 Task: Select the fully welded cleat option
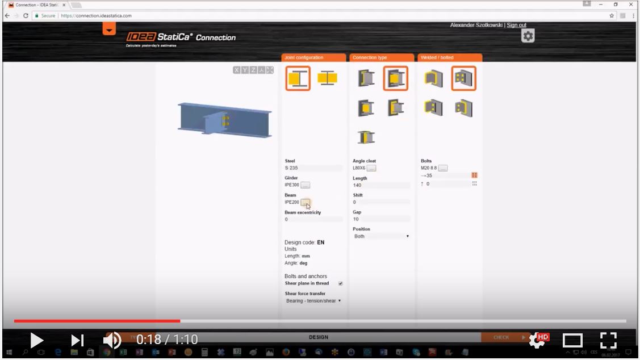coord(433,78)
